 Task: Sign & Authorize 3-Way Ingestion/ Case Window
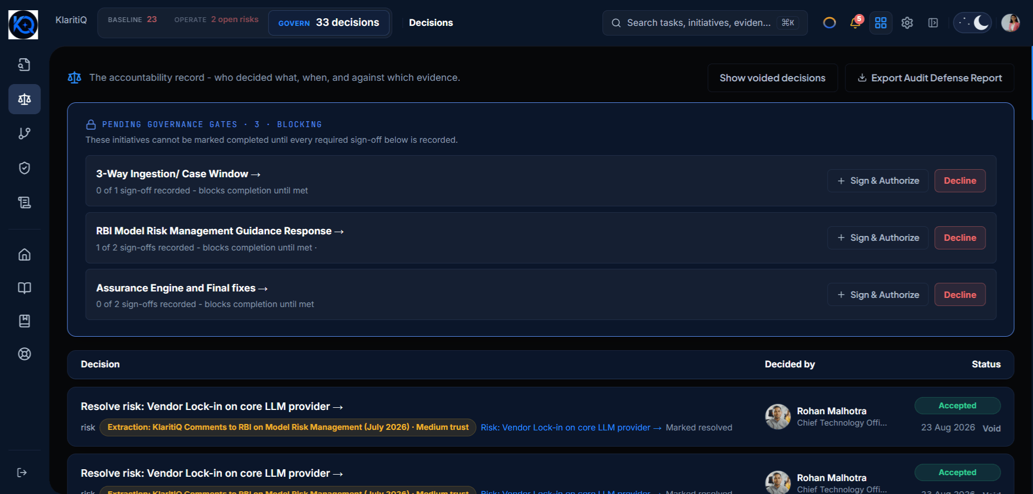coord(878,181)
